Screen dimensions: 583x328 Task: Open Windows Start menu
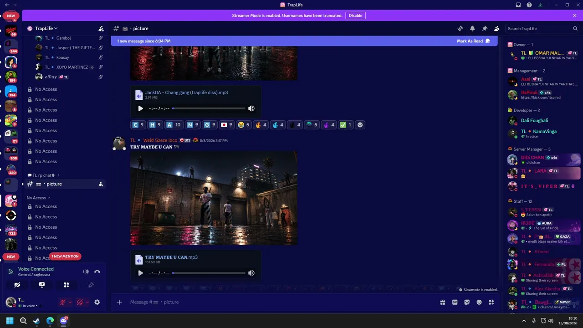pos(10,321)
